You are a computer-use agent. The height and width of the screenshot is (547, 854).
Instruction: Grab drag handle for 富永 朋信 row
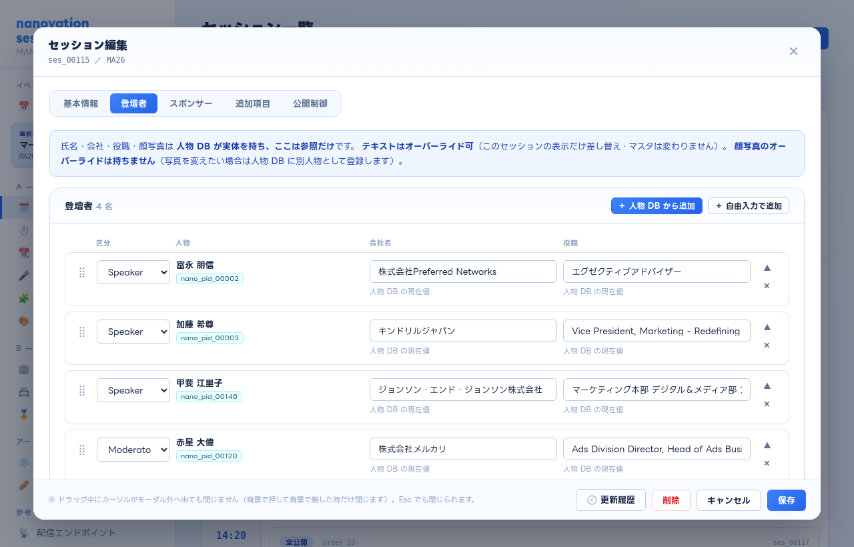tap(82, 272)
